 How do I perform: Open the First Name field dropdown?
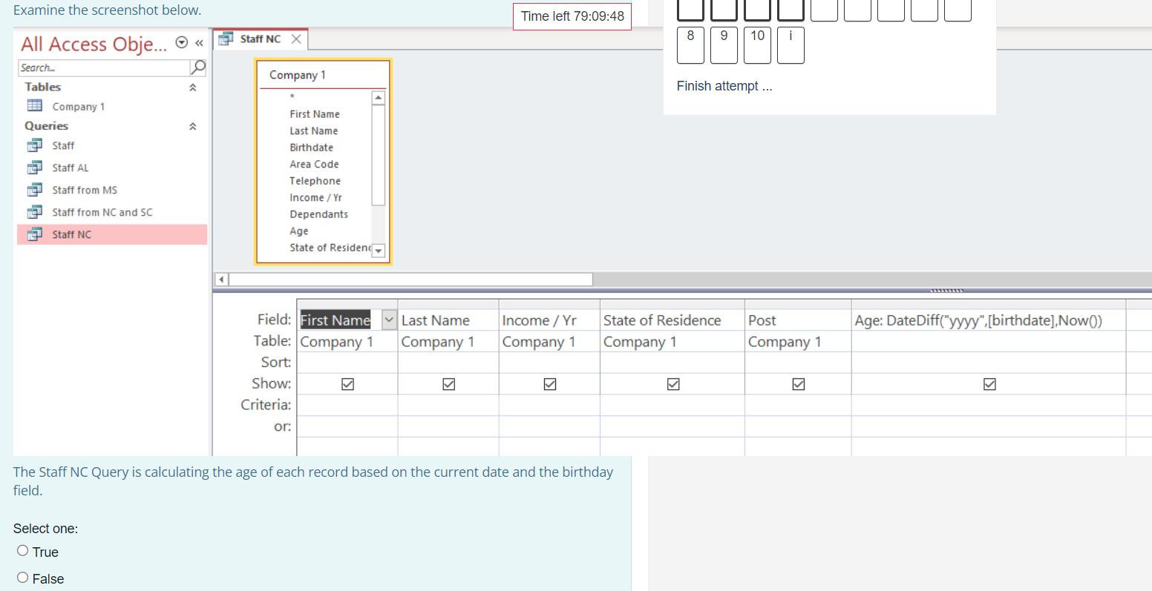(389, 319)
